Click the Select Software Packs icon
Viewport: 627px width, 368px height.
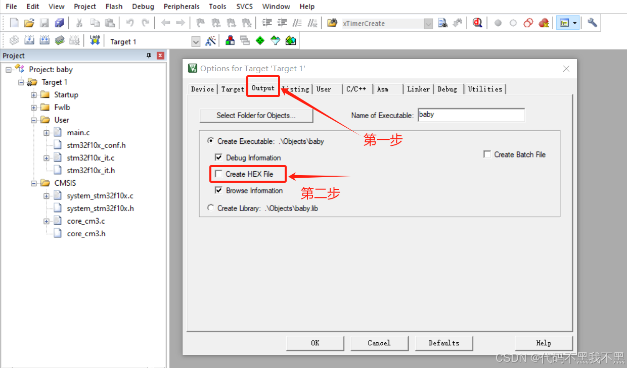click(x=276, y=41)
